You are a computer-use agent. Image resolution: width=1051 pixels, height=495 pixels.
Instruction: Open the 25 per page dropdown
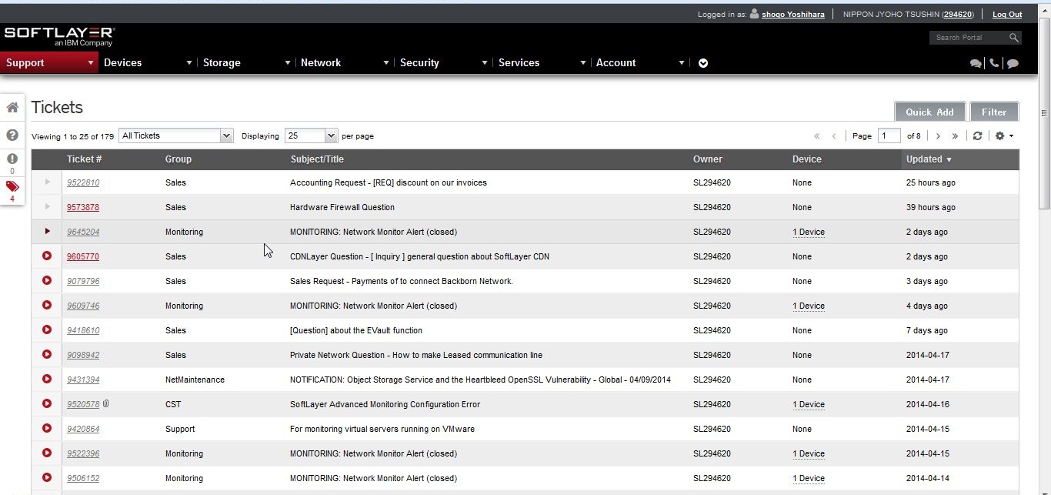(312, 135)
